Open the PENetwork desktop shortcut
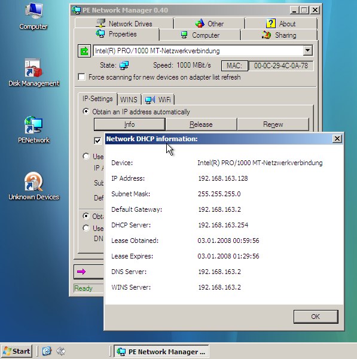The image size is (357, 359). coord(33,130)
